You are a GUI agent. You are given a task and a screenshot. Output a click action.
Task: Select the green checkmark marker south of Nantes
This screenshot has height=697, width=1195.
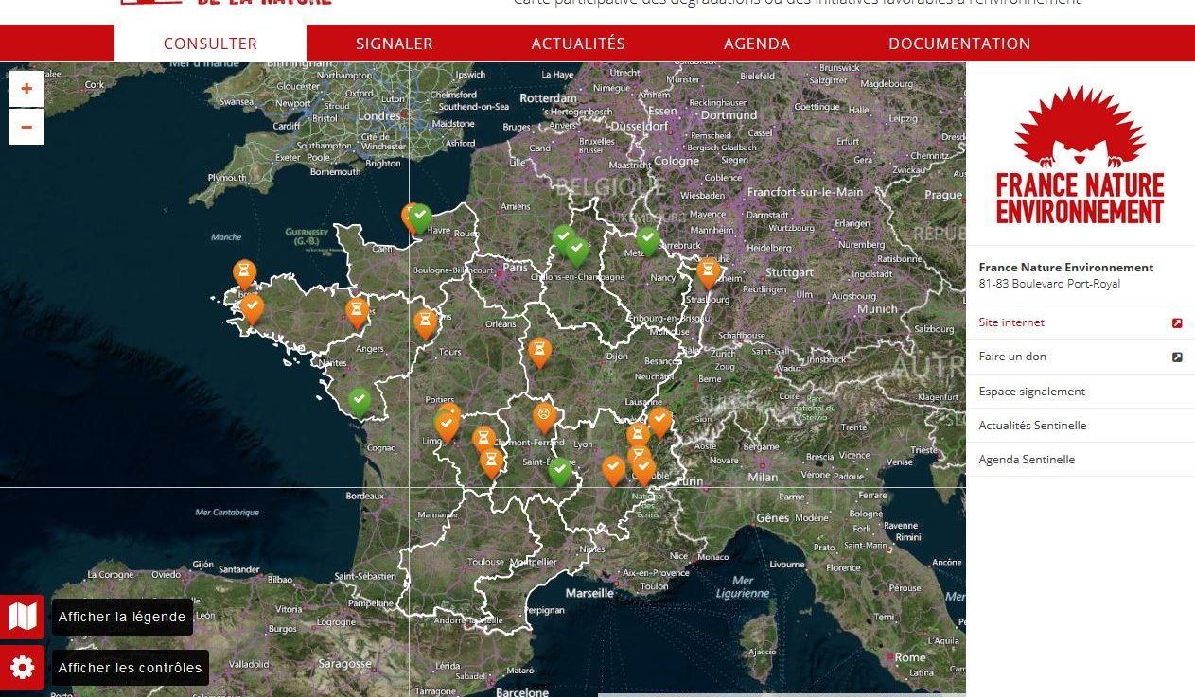click(x=360, y=402)
